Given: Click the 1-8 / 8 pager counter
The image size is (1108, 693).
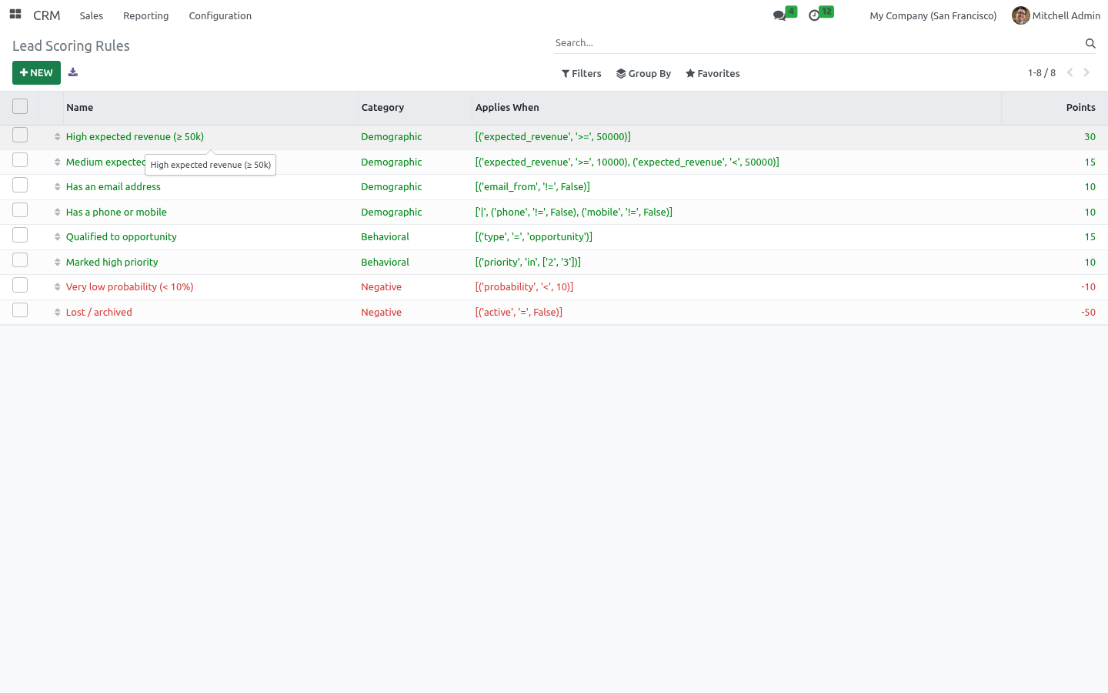Looking at the screenshot, I should (1042, 73).
